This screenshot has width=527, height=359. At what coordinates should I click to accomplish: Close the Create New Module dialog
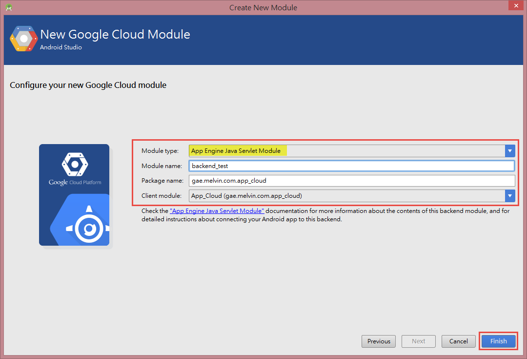pos(516,5)
